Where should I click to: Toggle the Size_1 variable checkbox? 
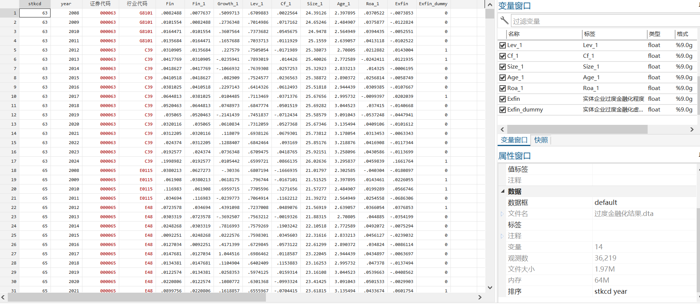click(x=503, y=67)
